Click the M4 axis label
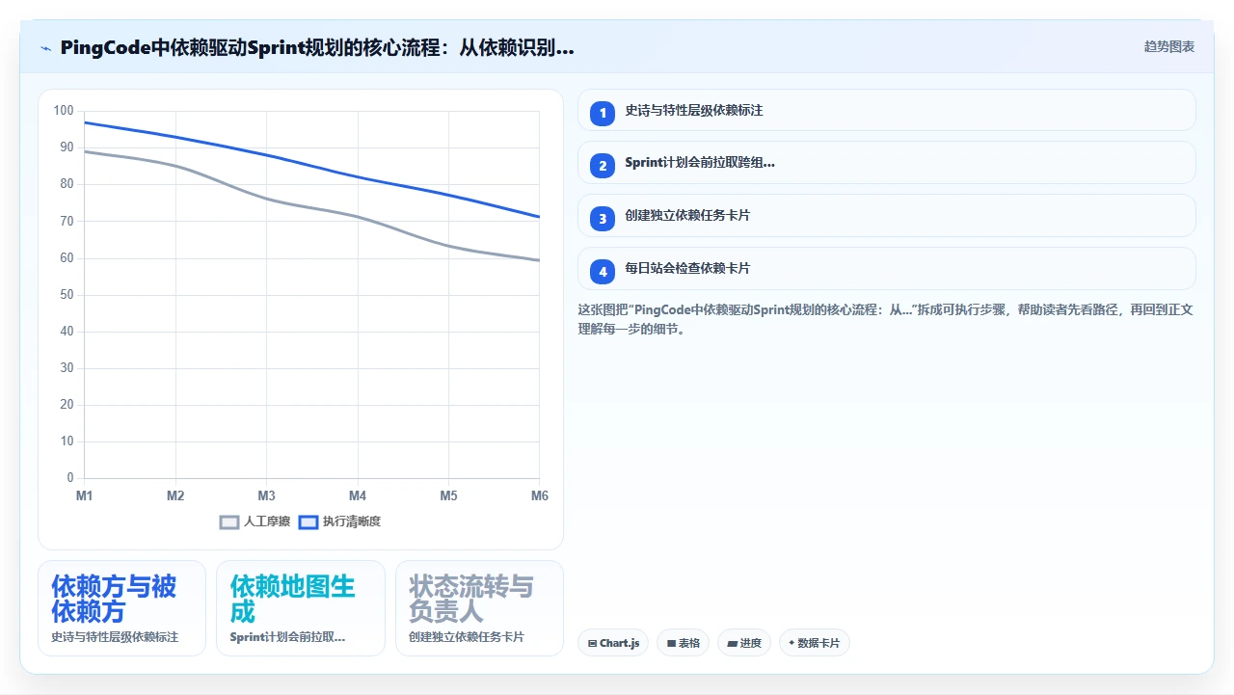The image size is (1234, 695). pyautogui.click(x=358, y=495)
